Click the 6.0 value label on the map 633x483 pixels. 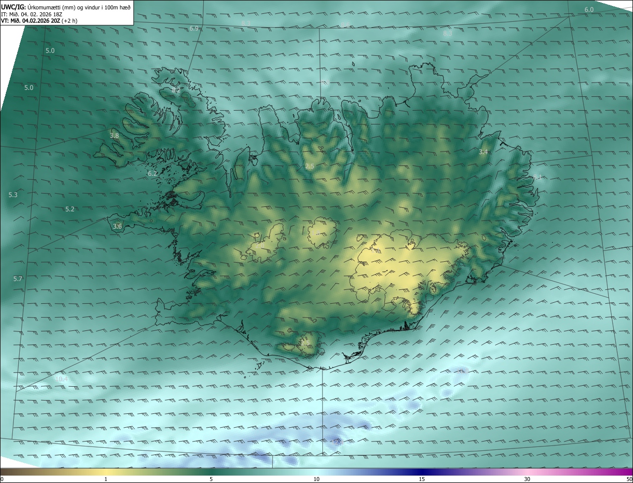tap(589, 10)
